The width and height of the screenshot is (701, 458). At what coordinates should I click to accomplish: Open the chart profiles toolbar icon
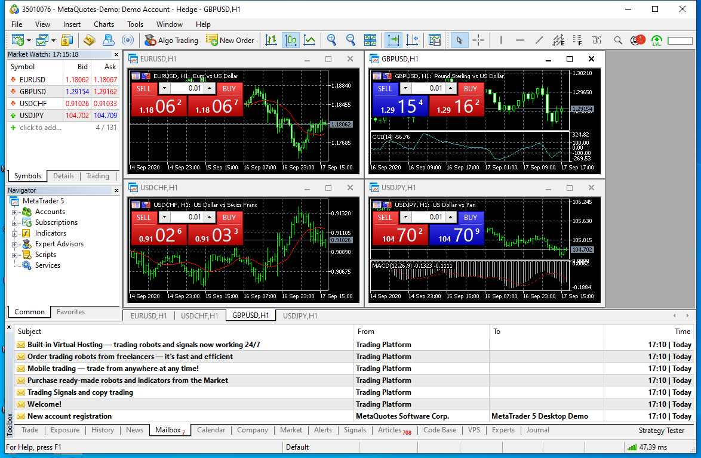point(42,40)
